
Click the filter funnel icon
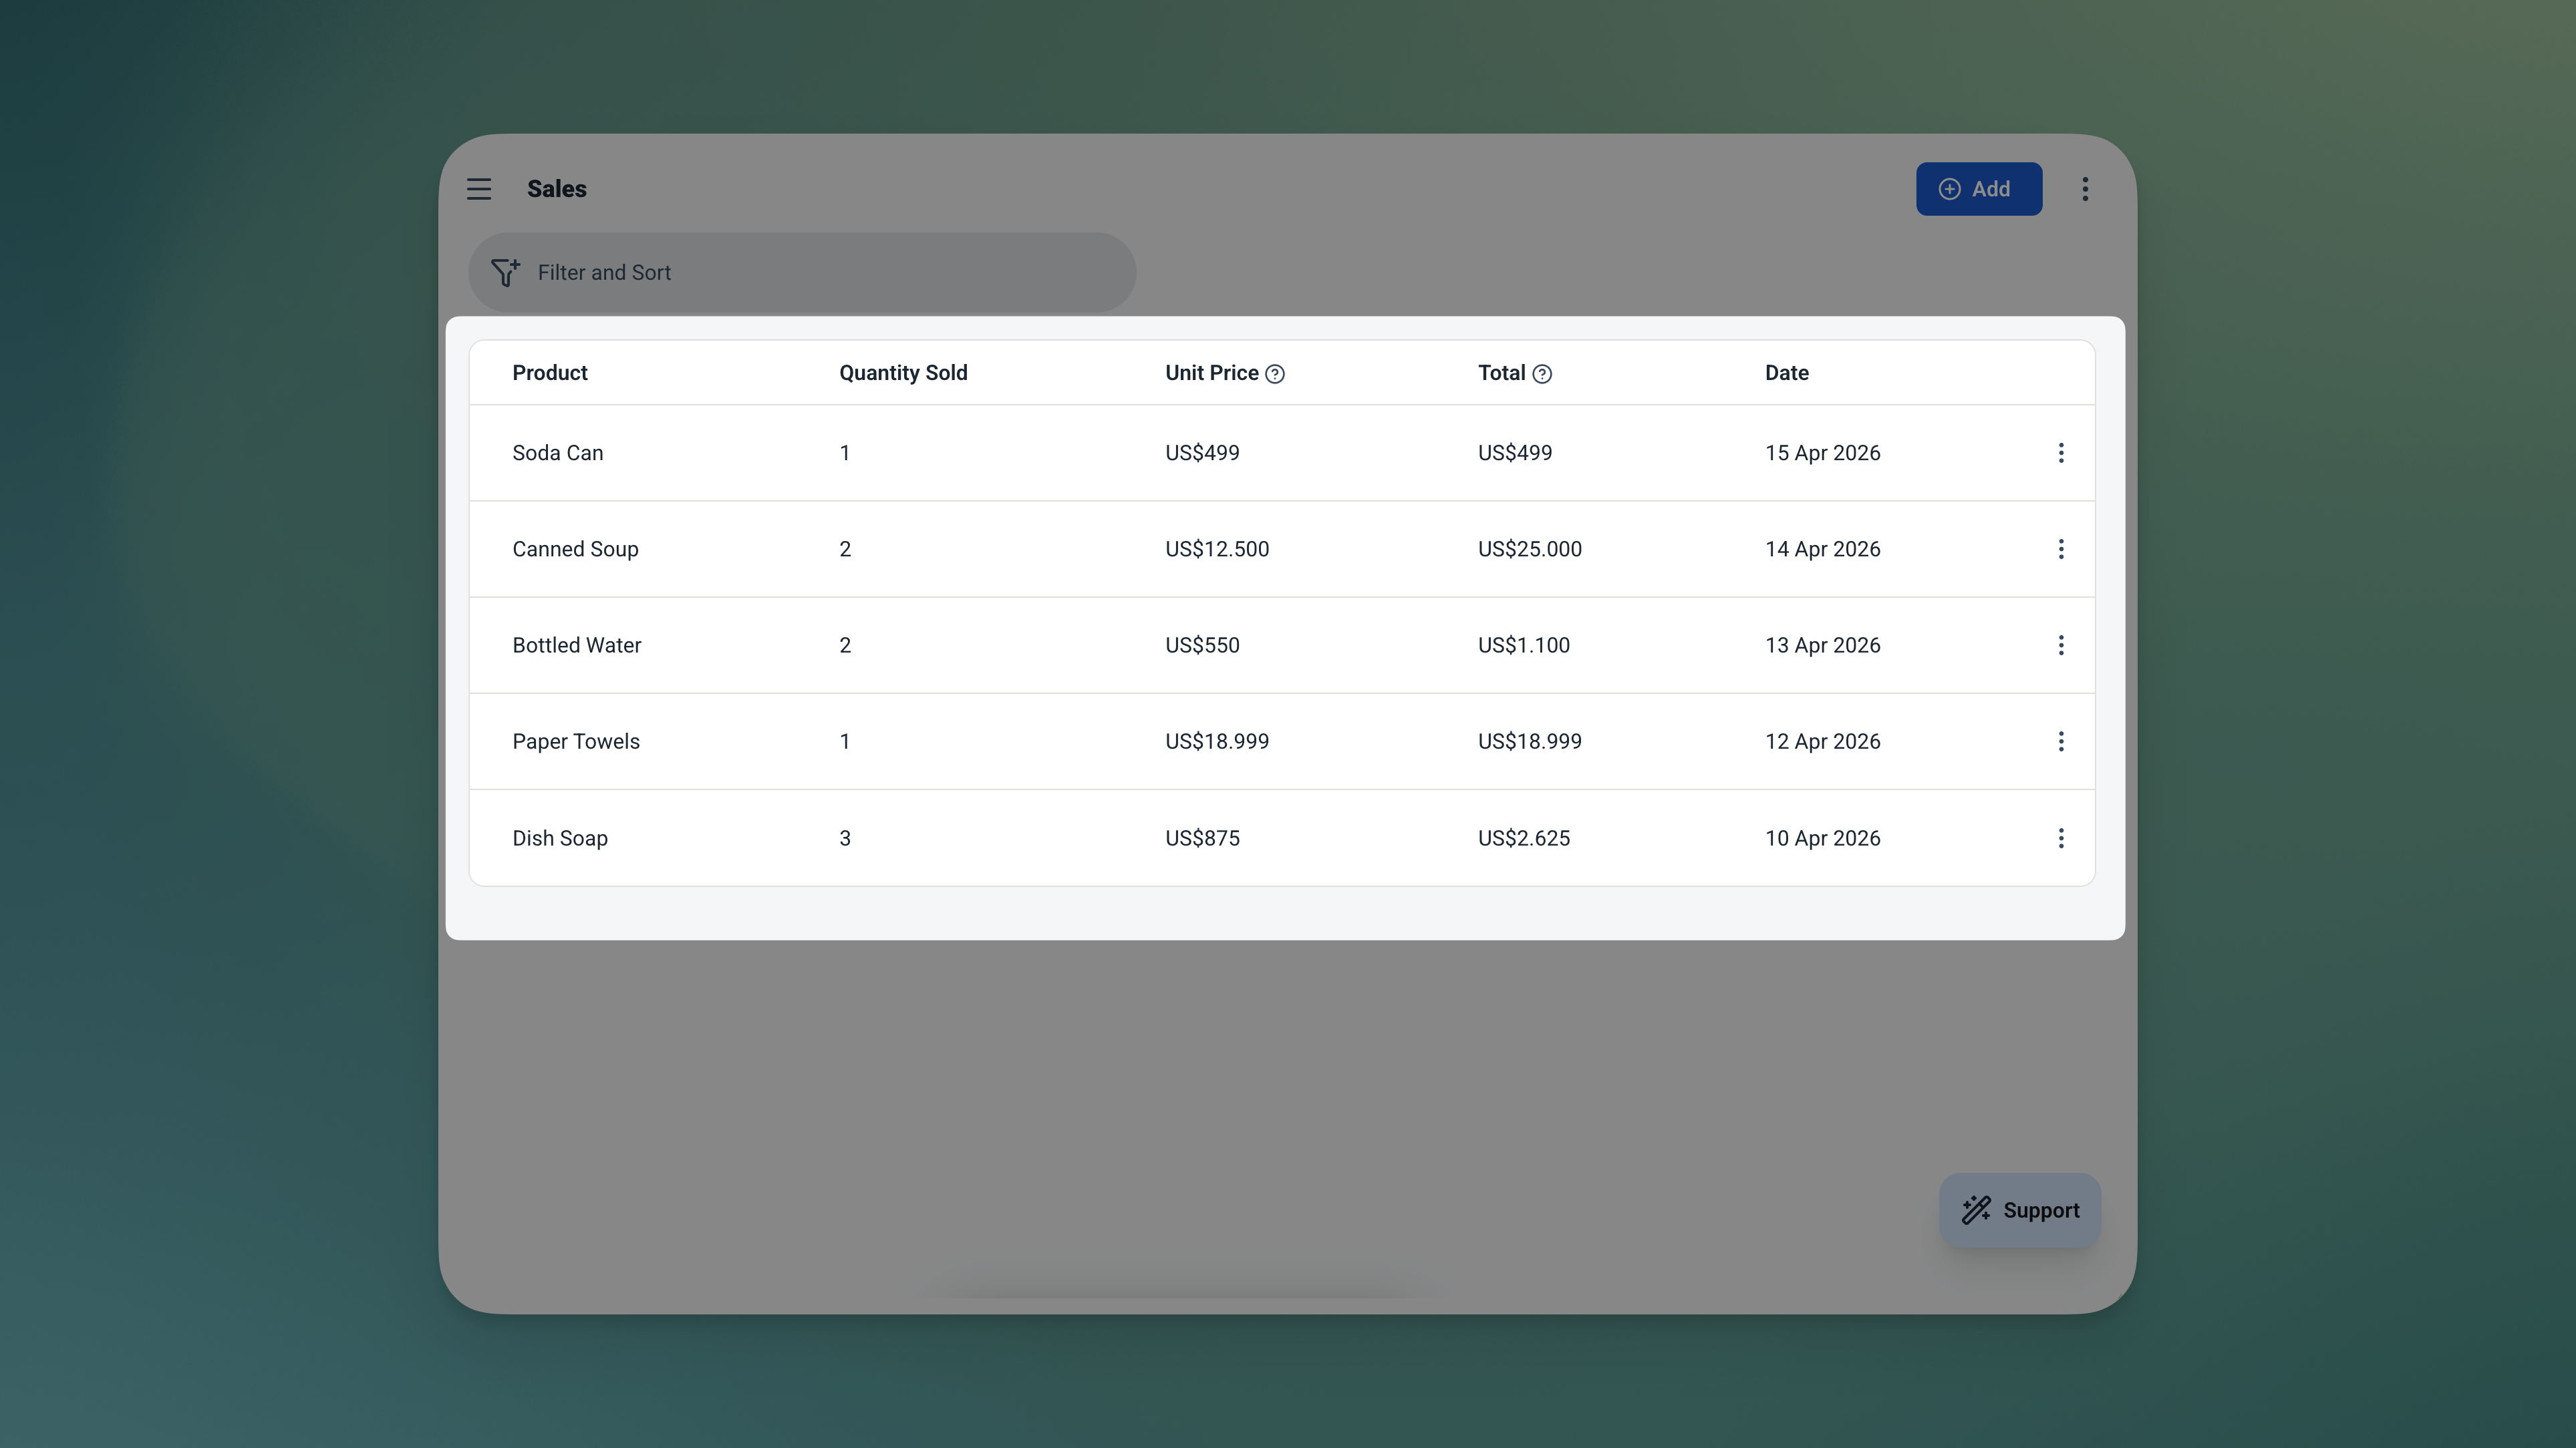505,273
